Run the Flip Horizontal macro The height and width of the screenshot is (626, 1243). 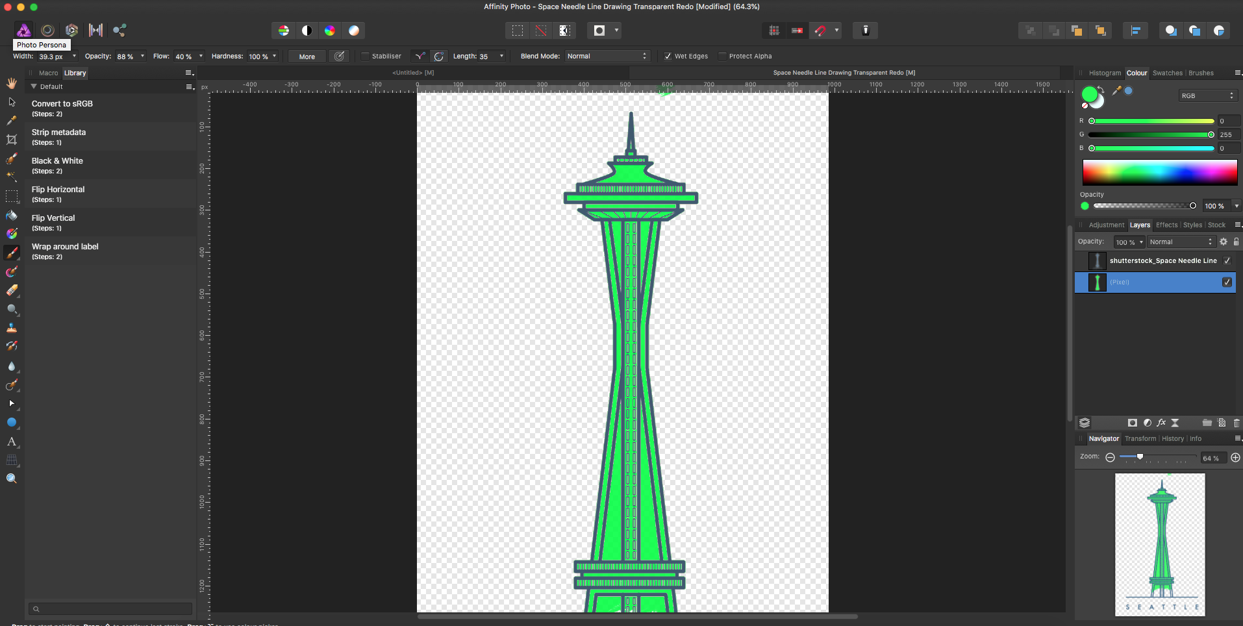point(58,194)
